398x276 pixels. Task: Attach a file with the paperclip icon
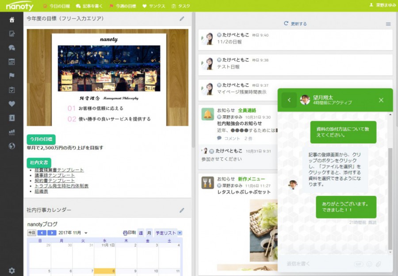click(x=378, y=264)
